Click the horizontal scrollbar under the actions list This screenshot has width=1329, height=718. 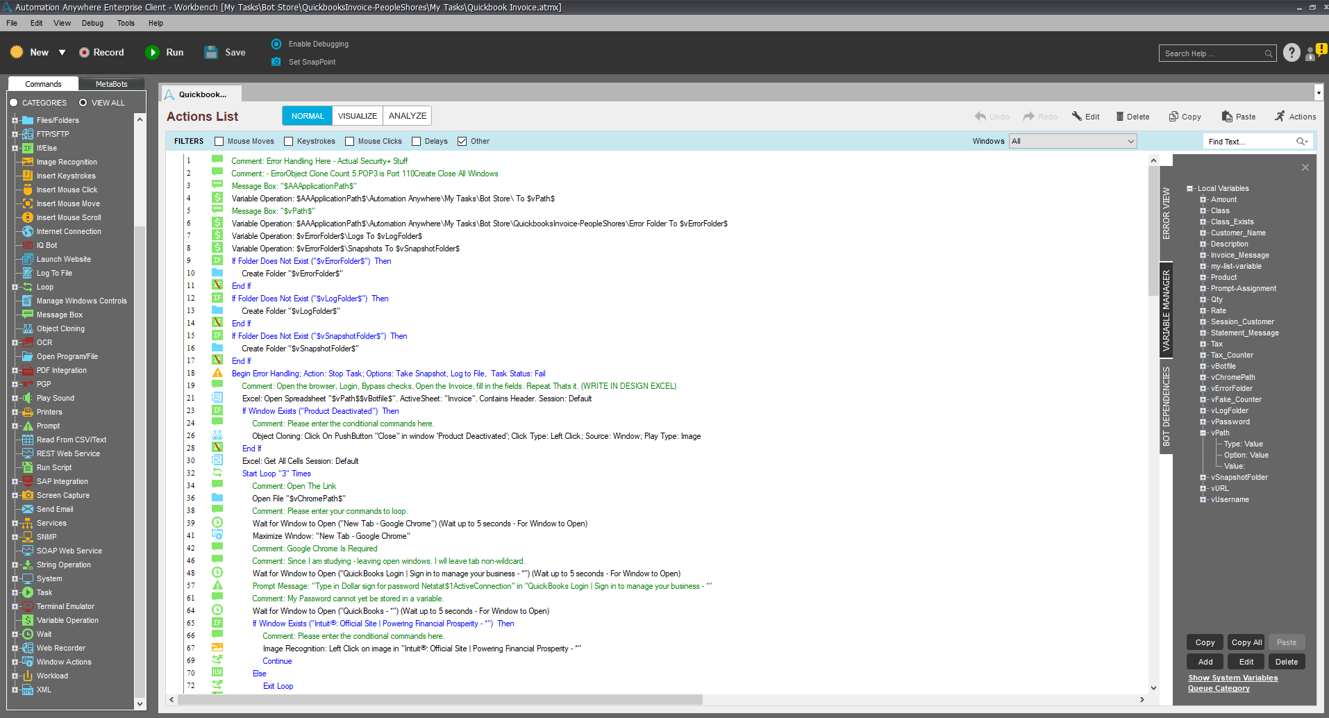click(x=439, y=699)
